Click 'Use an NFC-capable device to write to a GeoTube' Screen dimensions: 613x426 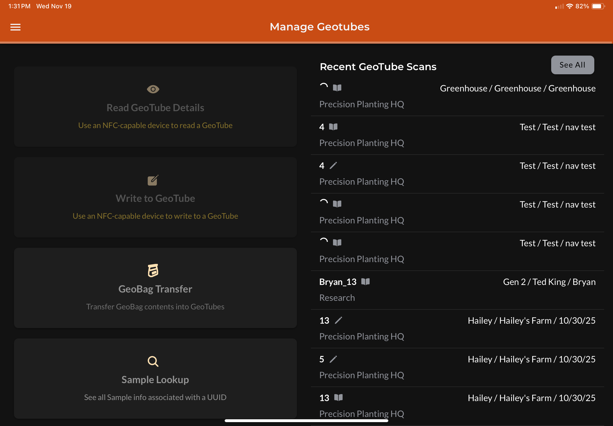click(x=155, y=216)
